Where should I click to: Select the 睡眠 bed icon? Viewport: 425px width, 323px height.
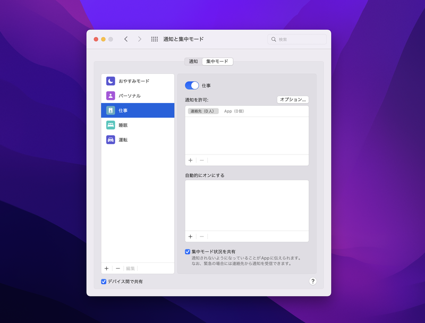[110, 125]
